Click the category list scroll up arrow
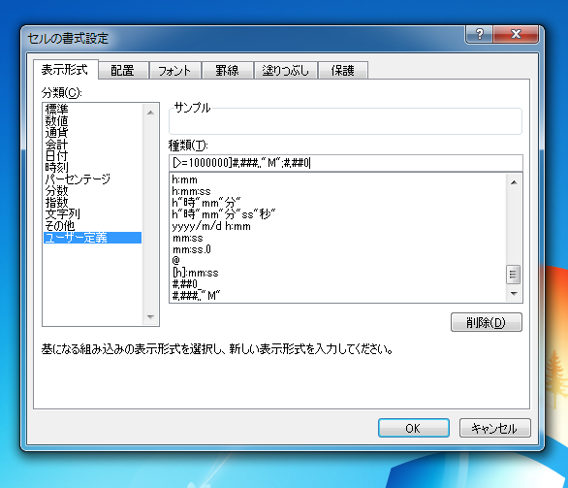 point(150,113)
